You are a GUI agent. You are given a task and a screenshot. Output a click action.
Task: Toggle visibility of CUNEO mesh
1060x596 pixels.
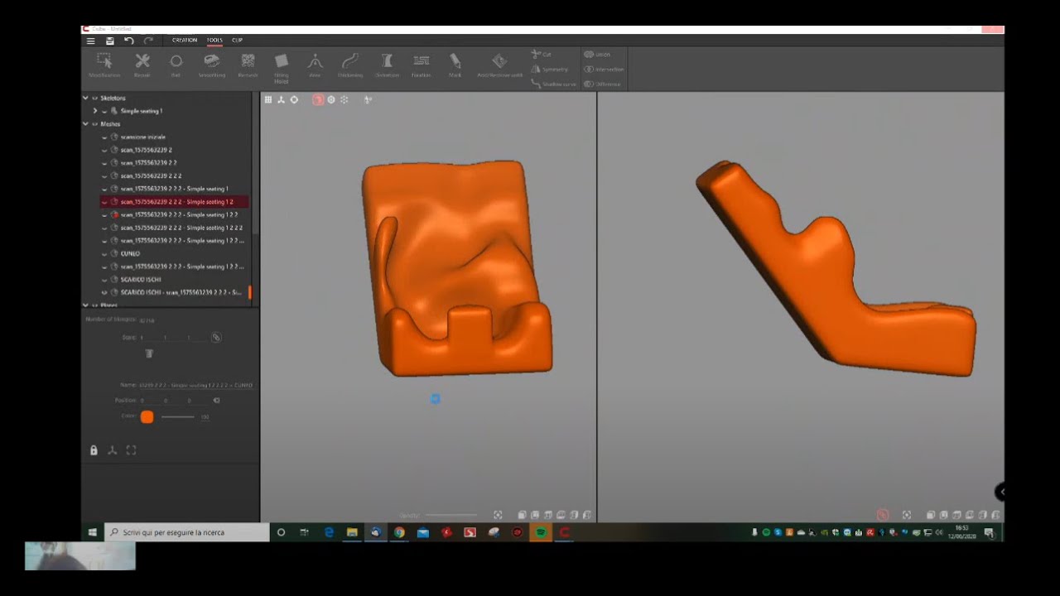(104, 253)
